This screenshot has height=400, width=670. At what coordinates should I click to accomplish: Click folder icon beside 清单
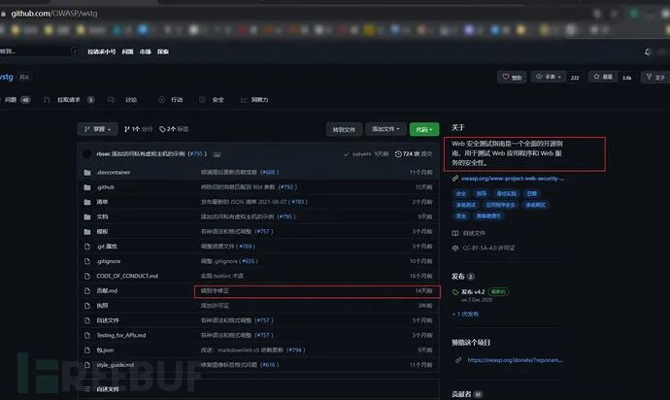[x=87, y=202]
